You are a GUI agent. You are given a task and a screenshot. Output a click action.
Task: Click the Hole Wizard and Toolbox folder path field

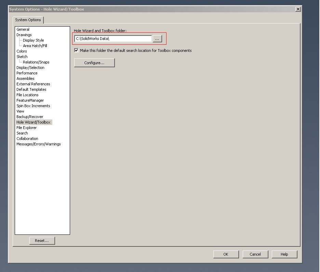(x=113, y=39)
